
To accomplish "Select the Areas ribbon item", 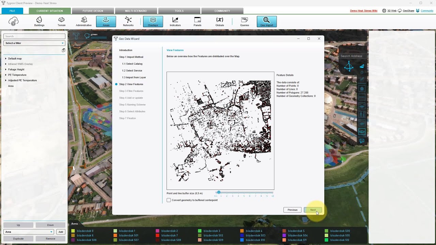I will pos(106,21).
